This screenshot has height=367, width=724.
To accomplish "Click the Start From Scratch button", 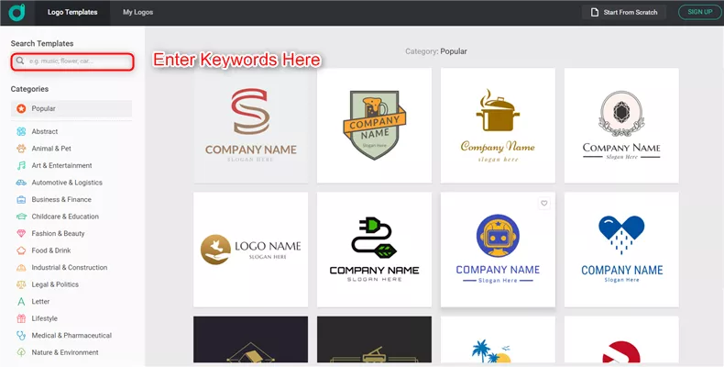I will [624, 12].
